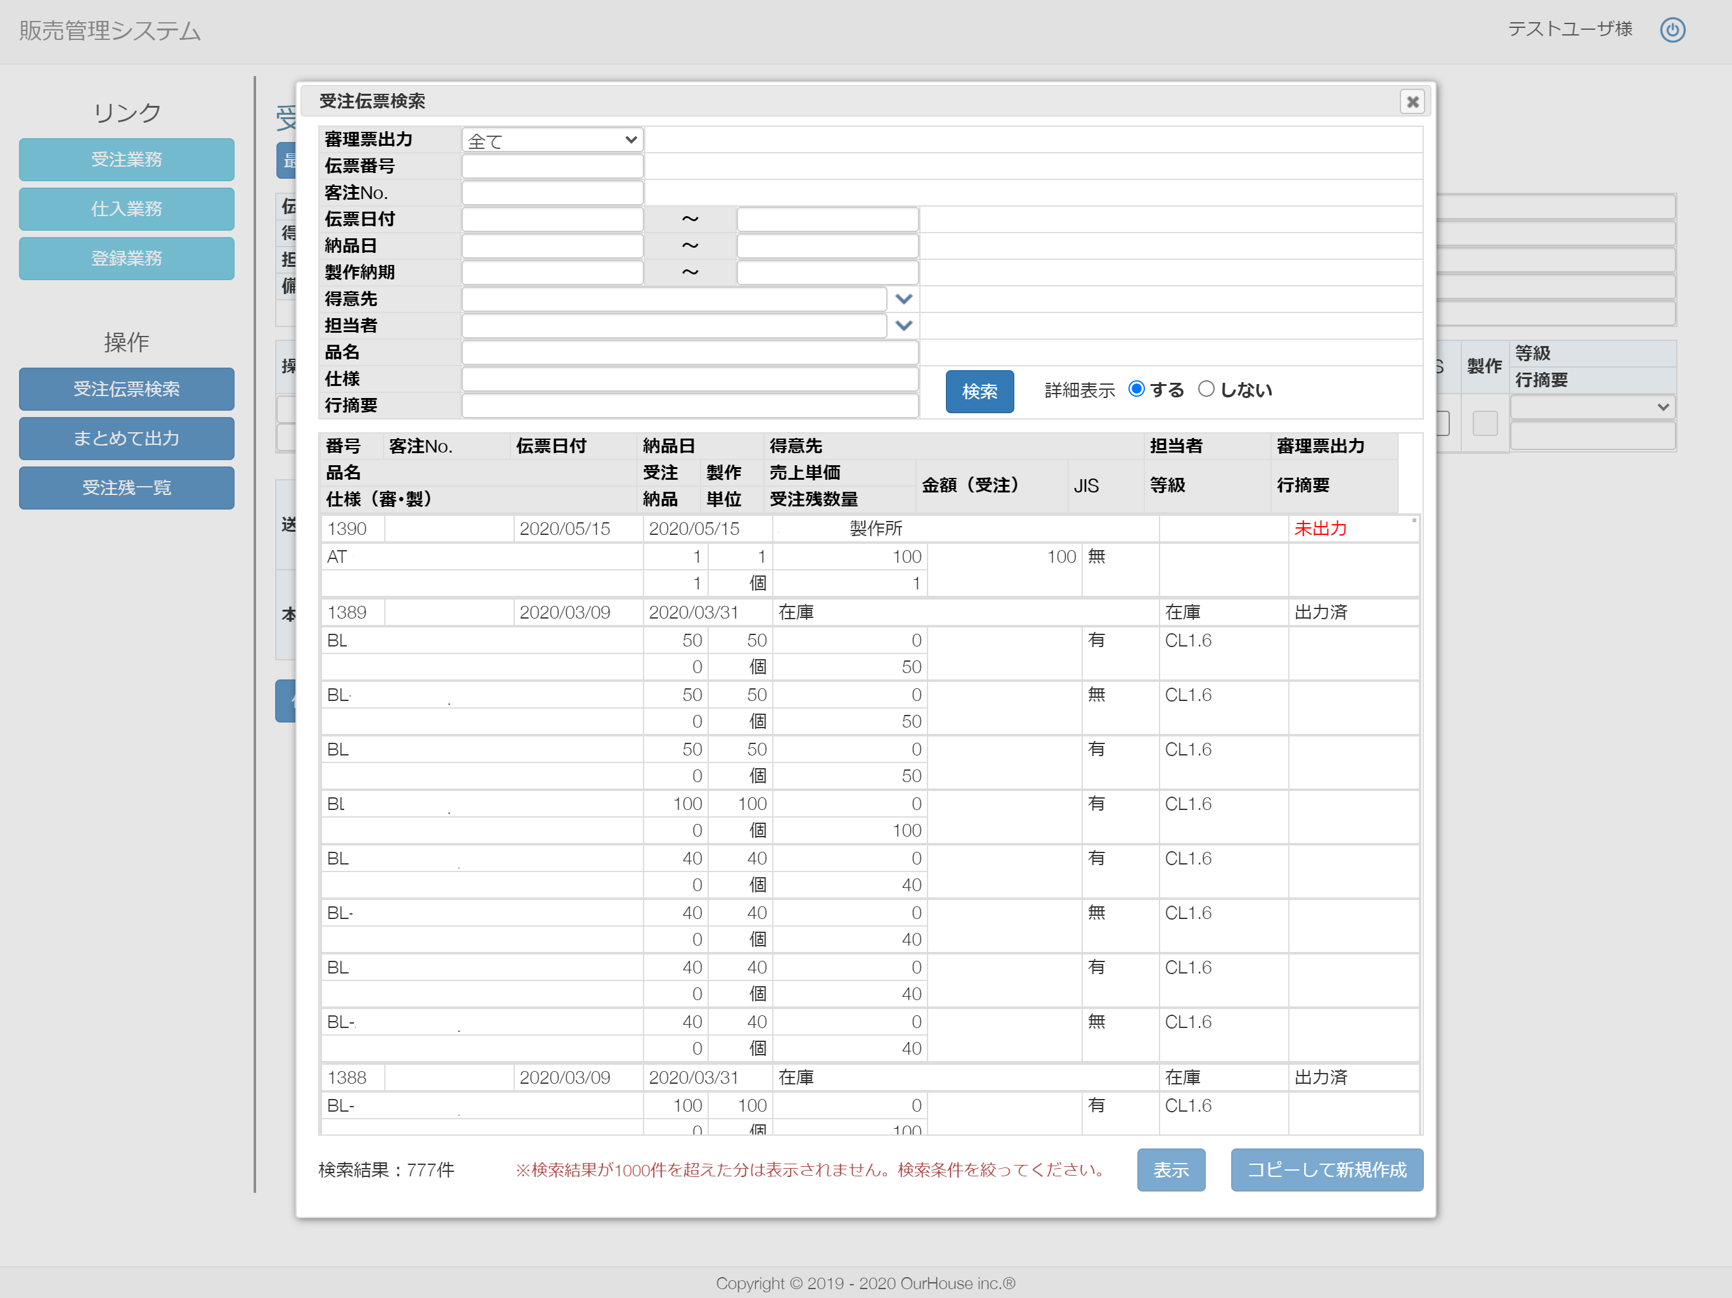Viewport: 1732px width, 1298px height.
Task: Open 受注業務 link in sidebar
Action: pos(127,160)
